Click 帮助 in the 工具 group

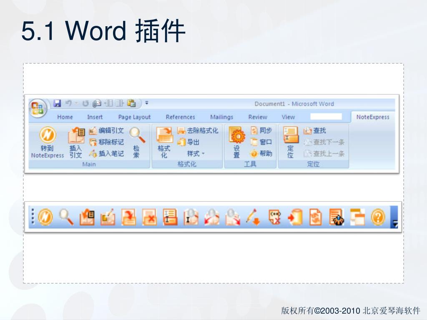(x=261, y=154)
